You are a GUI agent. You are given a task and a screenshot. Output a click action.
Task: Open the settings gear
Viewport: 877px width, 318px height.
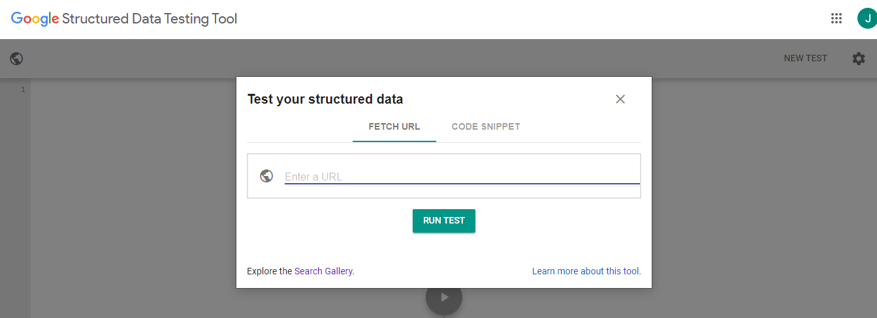point(859,59)
